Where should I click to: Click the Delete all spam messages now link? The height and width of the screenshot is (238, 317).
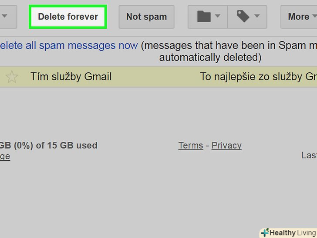[x=69, y=45]
